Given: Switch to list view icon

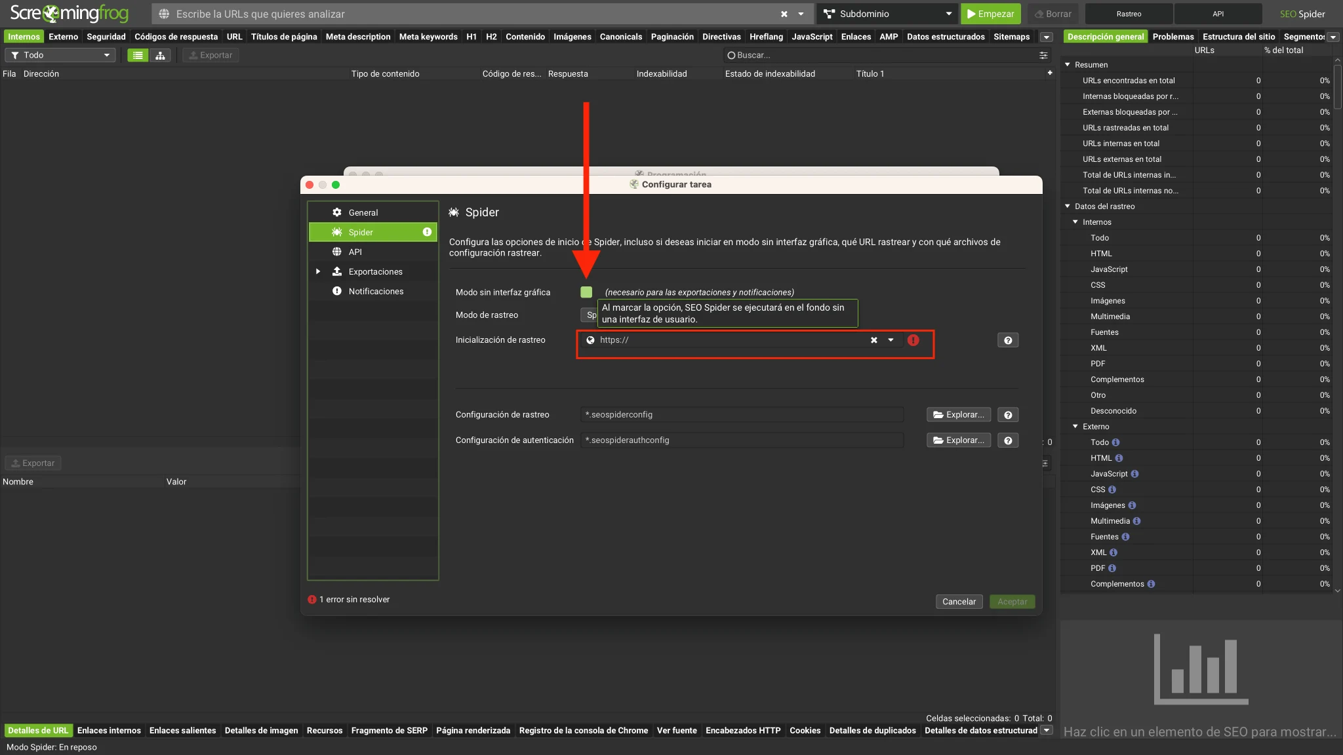Looking at the screenshot, I should point(138,55).
